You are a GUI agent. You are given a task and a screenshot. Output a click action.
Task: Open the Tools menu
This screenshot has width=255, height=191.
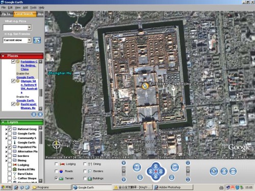(x=33, y=8)
